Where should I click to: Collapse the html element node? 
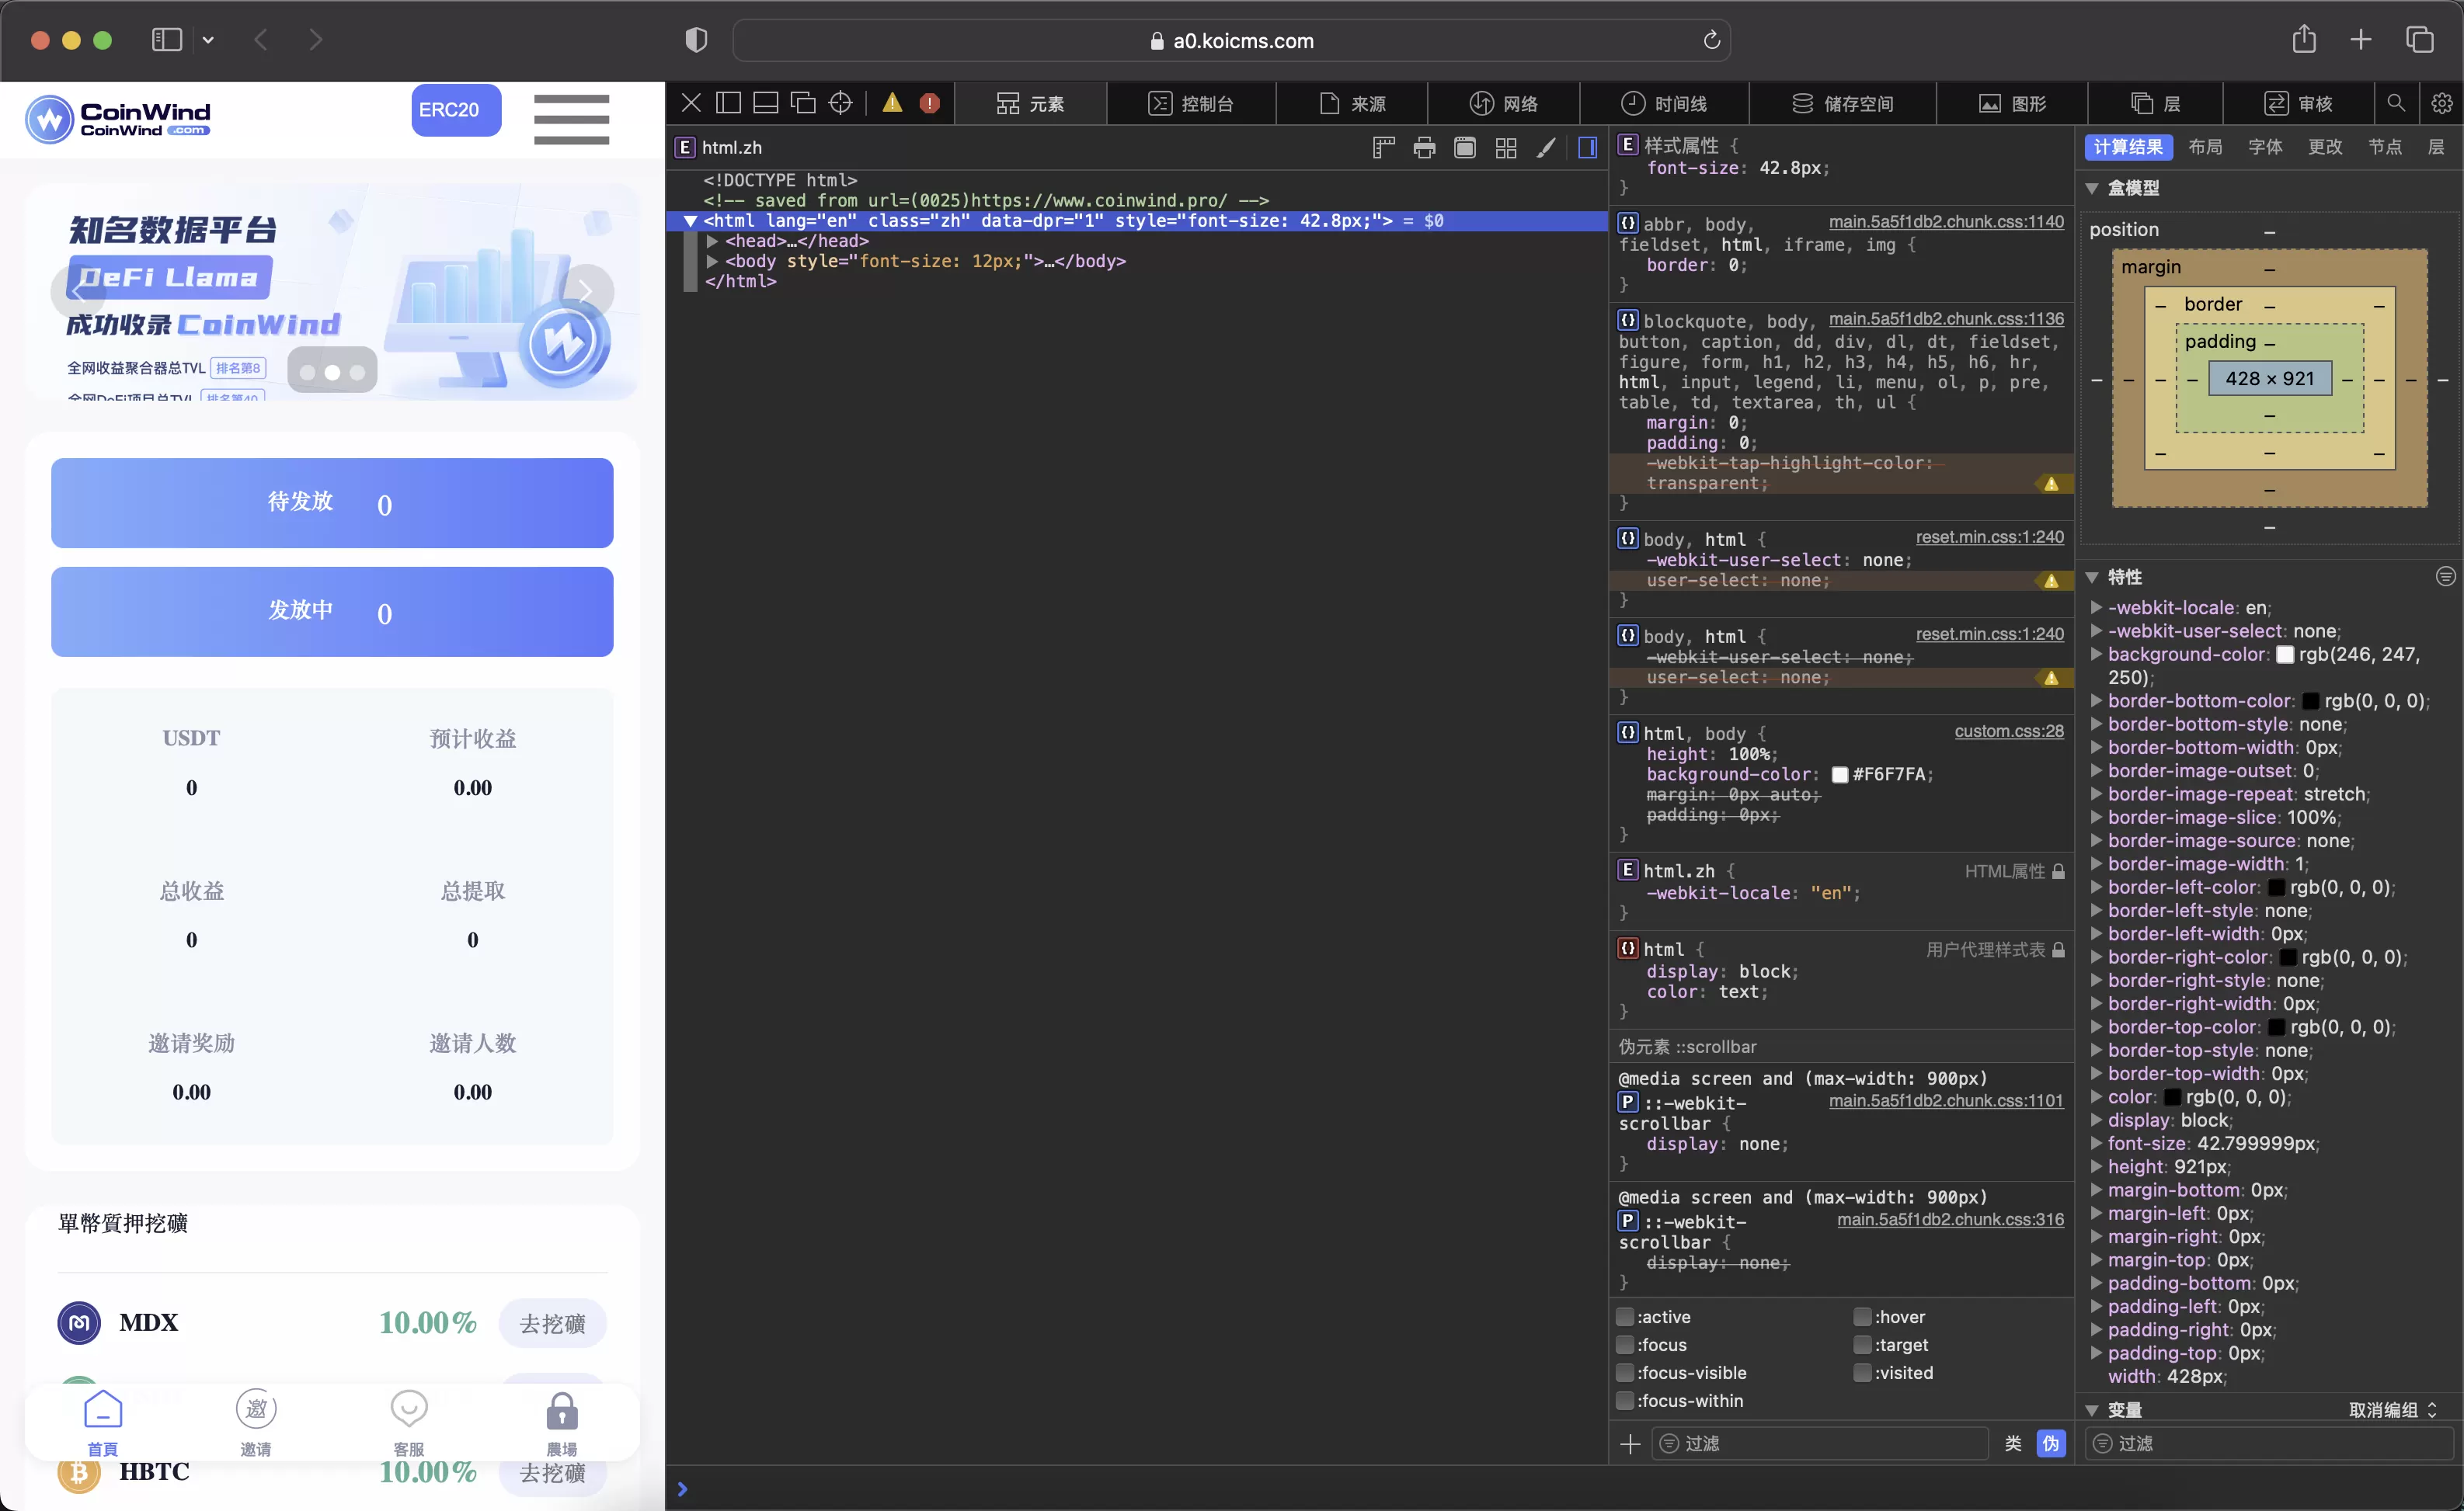click(690, 221)
